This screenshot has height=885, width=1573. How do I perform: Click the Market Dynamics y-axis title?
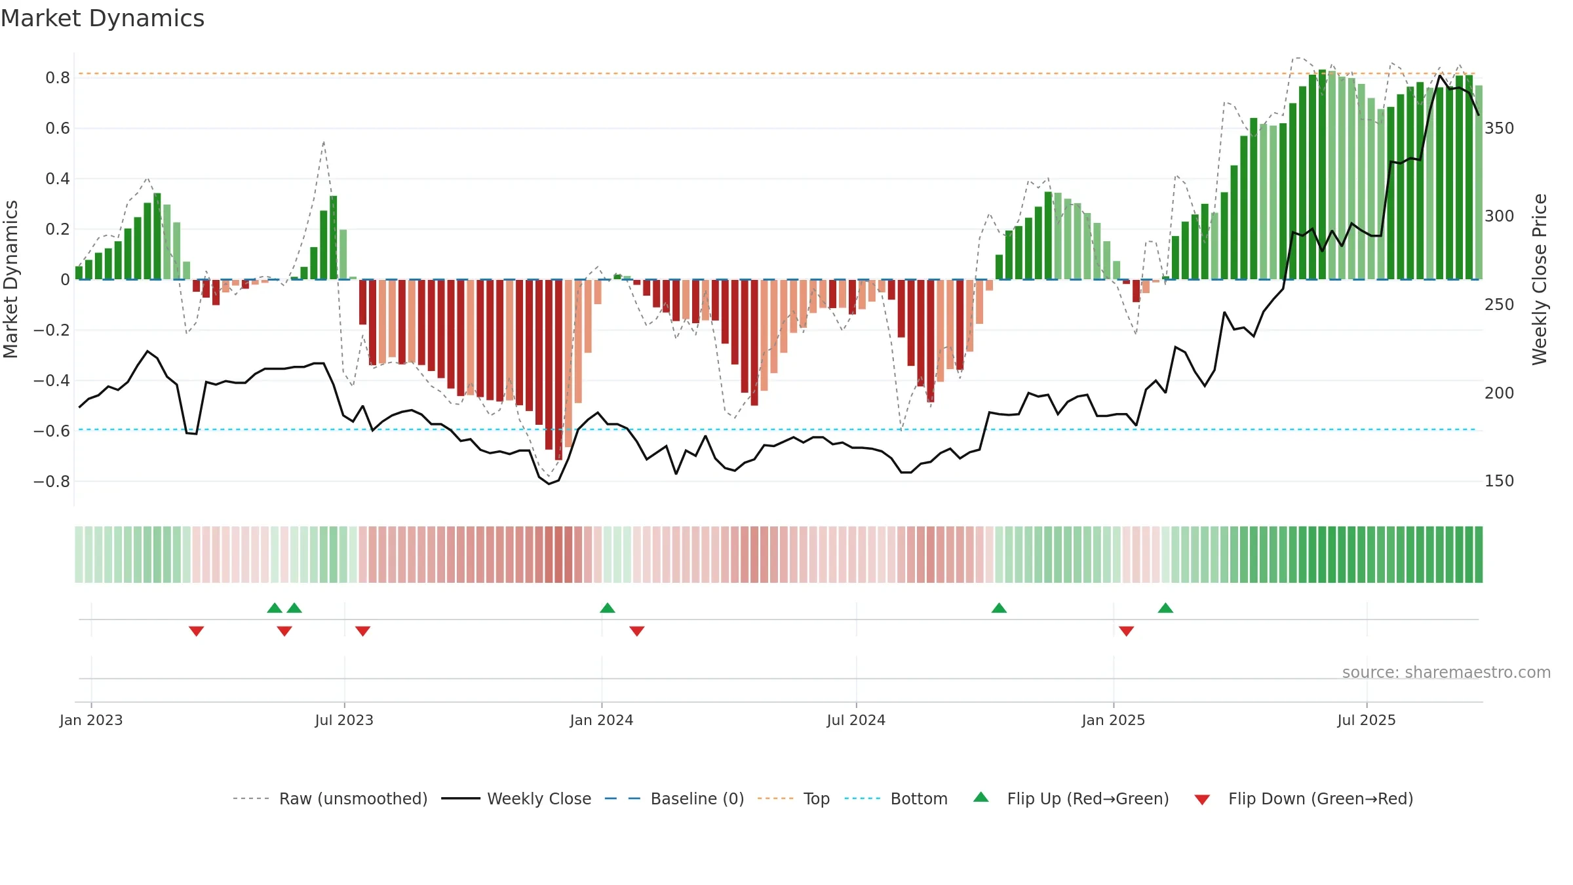[x=10, y=279]
